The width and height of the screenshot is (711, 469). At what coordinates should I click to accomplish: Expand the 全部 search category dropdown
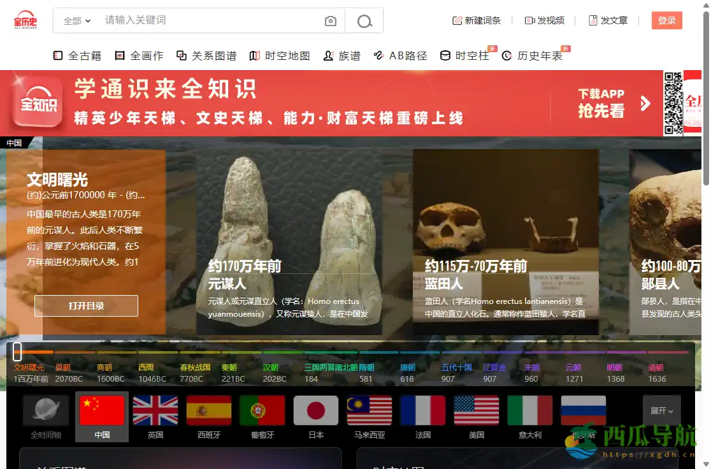click(x=75, y=20)
